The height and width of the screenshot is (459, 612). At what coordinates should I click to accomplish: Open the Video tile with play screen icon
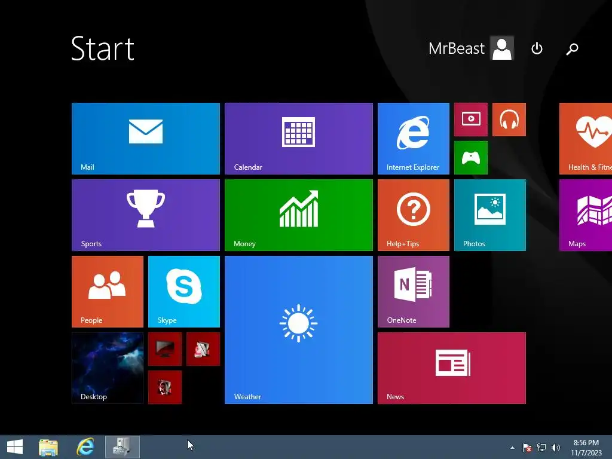tap(471, 120)
